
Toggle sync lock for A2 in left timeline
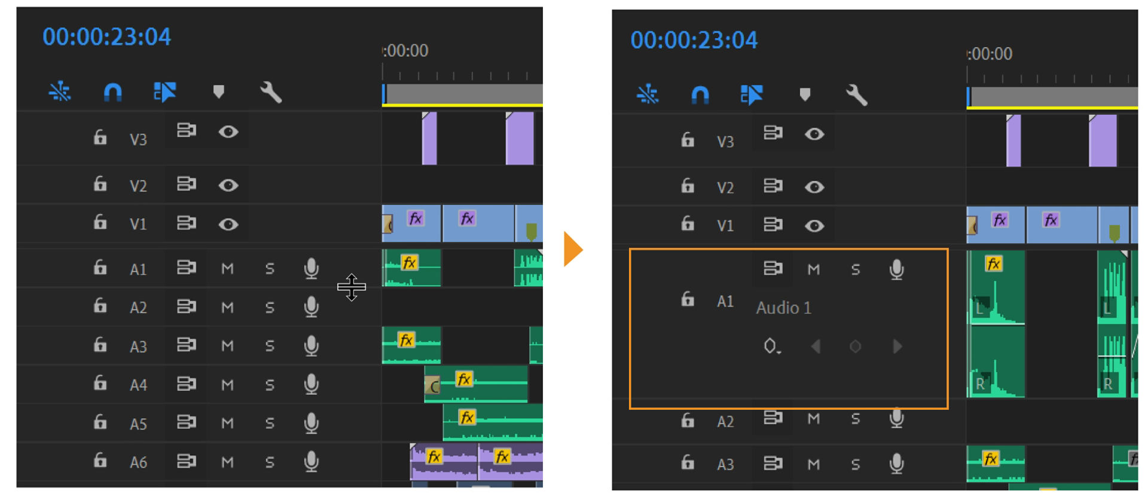187,306
